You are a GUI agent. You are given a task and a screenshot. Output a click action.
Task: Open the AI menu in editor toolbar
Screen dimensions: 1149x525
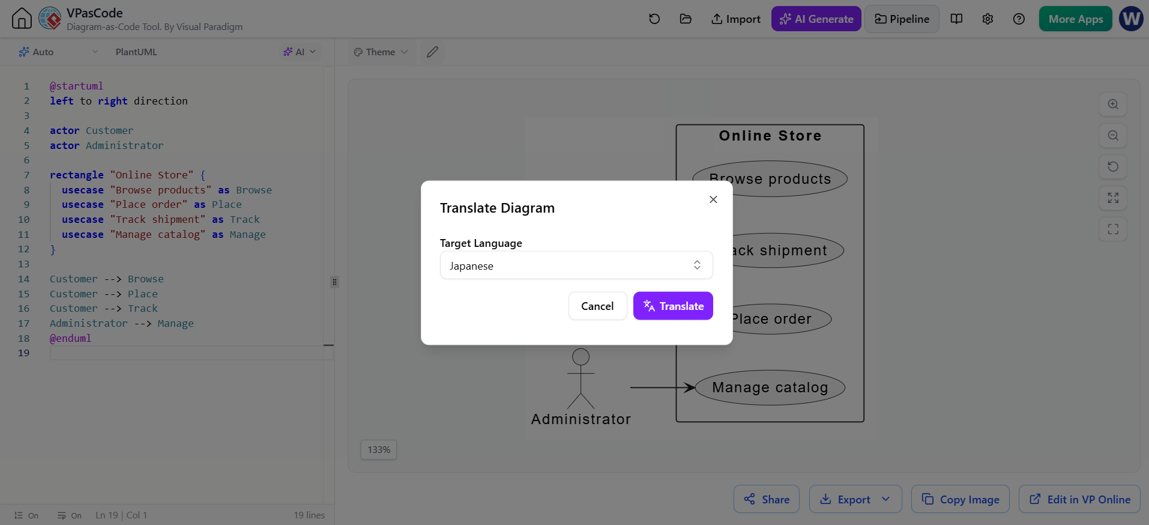(x=300, y=52)
